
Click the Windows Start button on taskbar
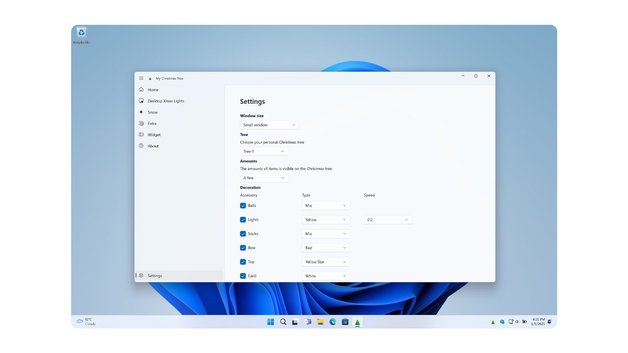(271, 322)
